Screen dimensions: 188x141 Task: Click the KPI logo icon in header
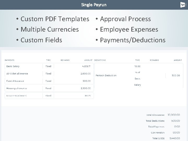(183, 5)
